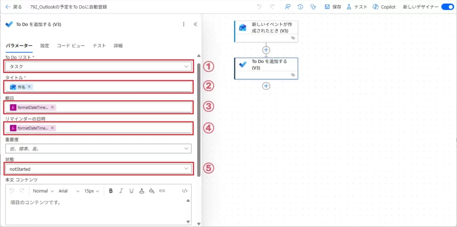Click in the 本文 コンテンツ text area

tap(96, 211)
